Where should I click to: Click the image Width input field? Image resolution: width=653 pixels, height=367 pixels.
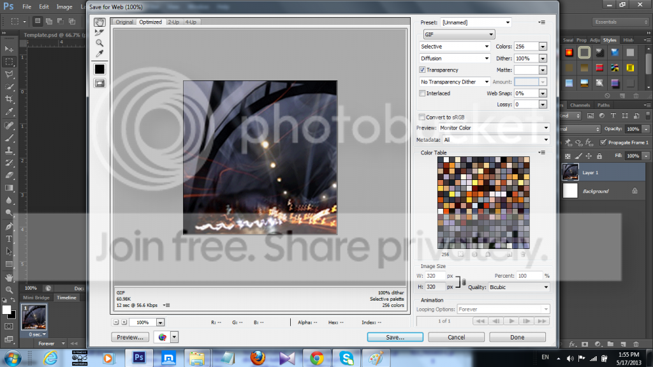pos(436,276)
